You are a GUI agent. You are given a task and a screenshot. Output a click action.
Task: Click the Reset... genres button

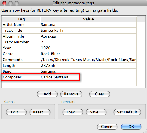pos(40,112)
